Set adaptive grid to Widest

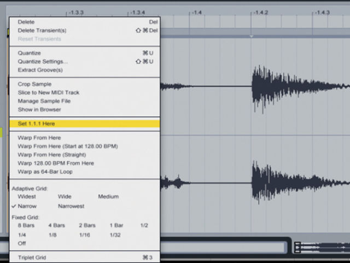click(x=27, y=196)
